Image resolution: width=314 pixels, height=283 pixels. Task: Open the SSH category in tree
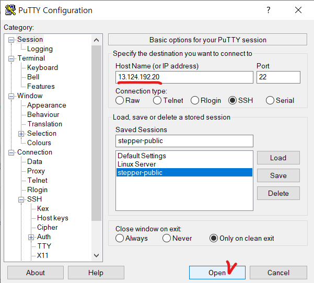click(x=34, y=199)
